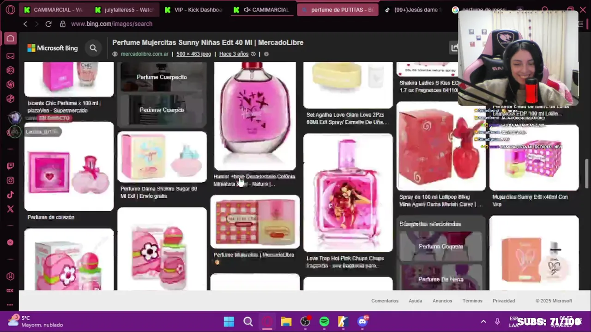This screenshot has width=591, height=332.
Task: Open Spotify from taskbar
Action: 324,321
